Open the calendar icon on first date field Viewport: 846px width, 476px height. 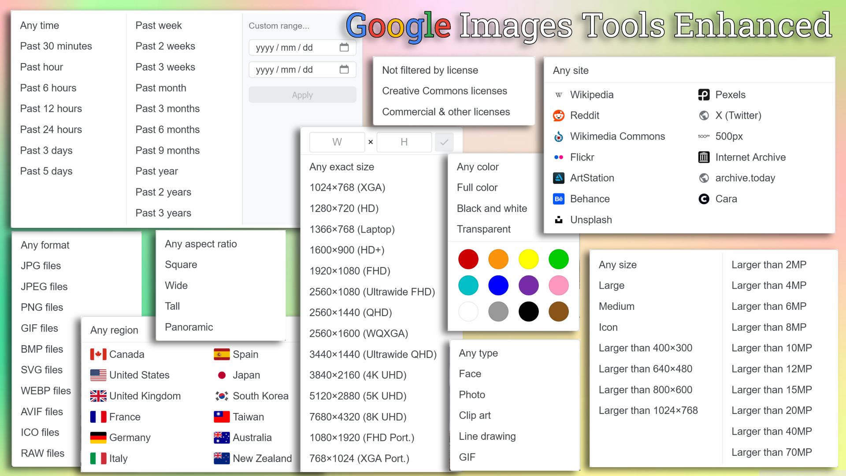(344, 47)
